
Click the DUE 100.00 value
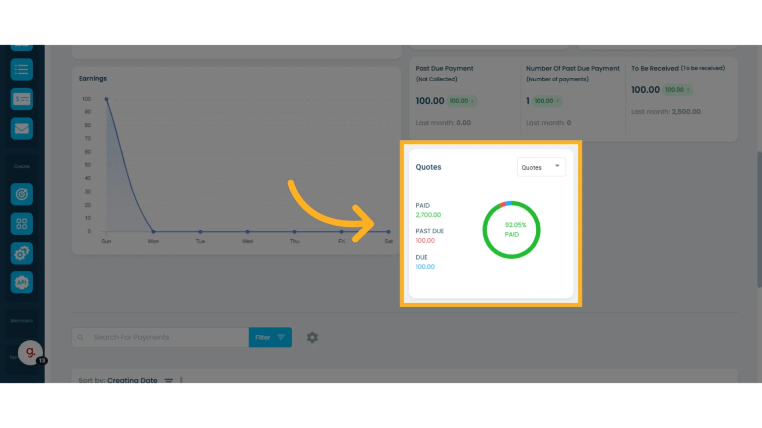tap(425, 267)
